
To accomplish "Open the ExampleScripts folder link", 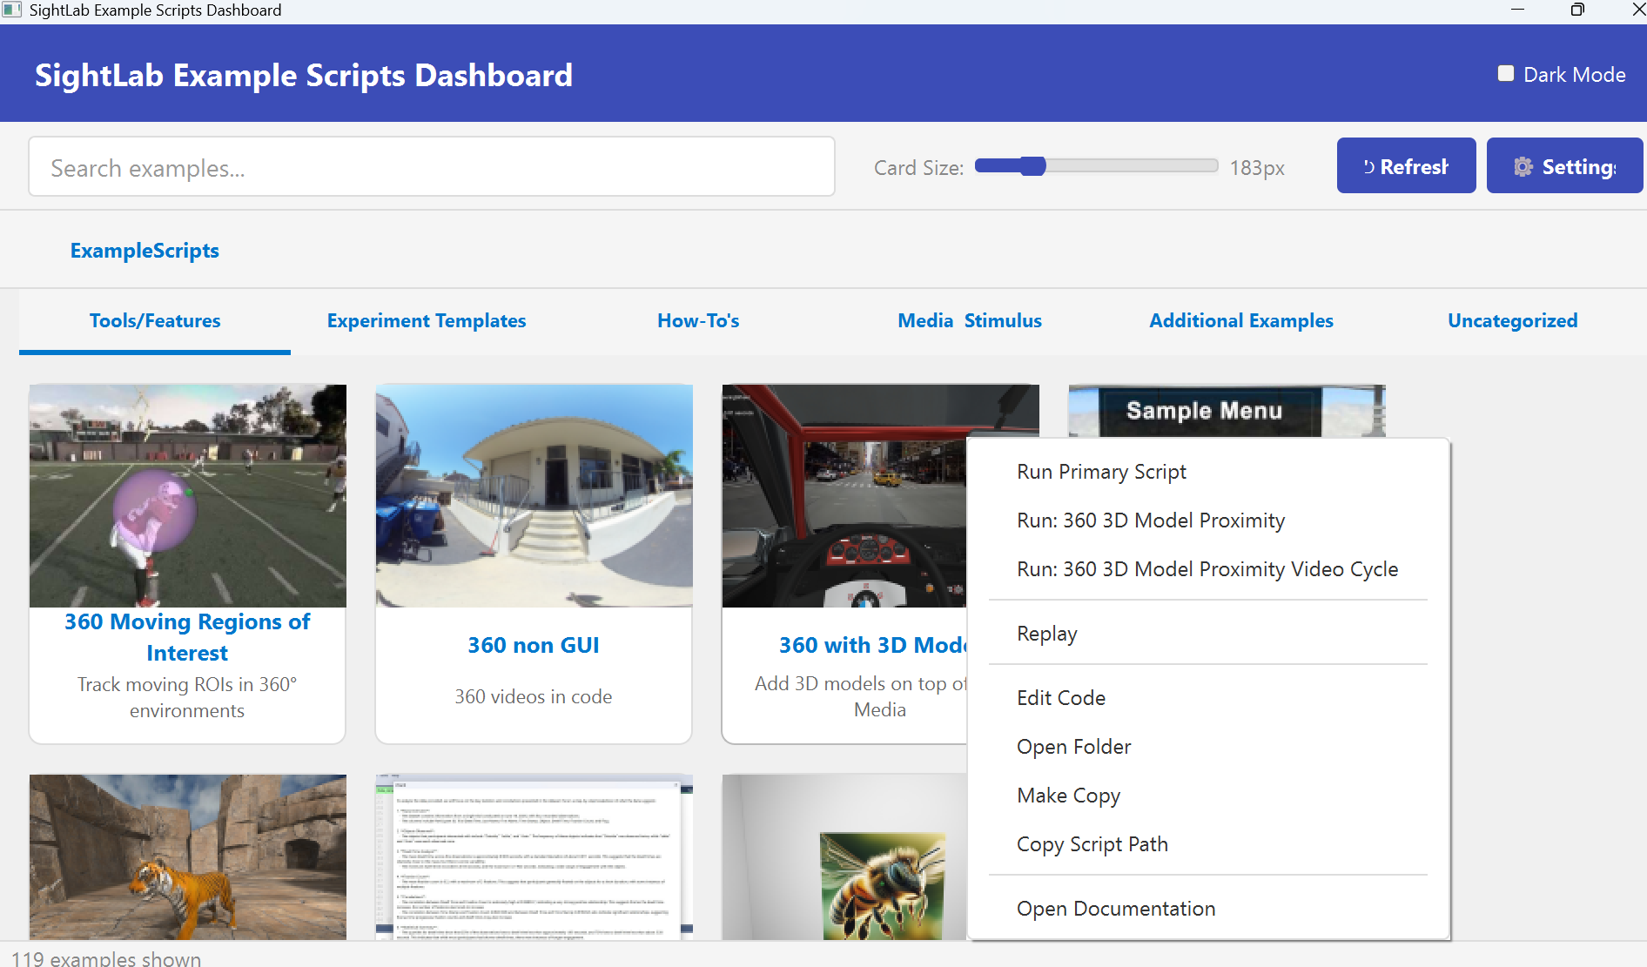I will pos(145,251).
